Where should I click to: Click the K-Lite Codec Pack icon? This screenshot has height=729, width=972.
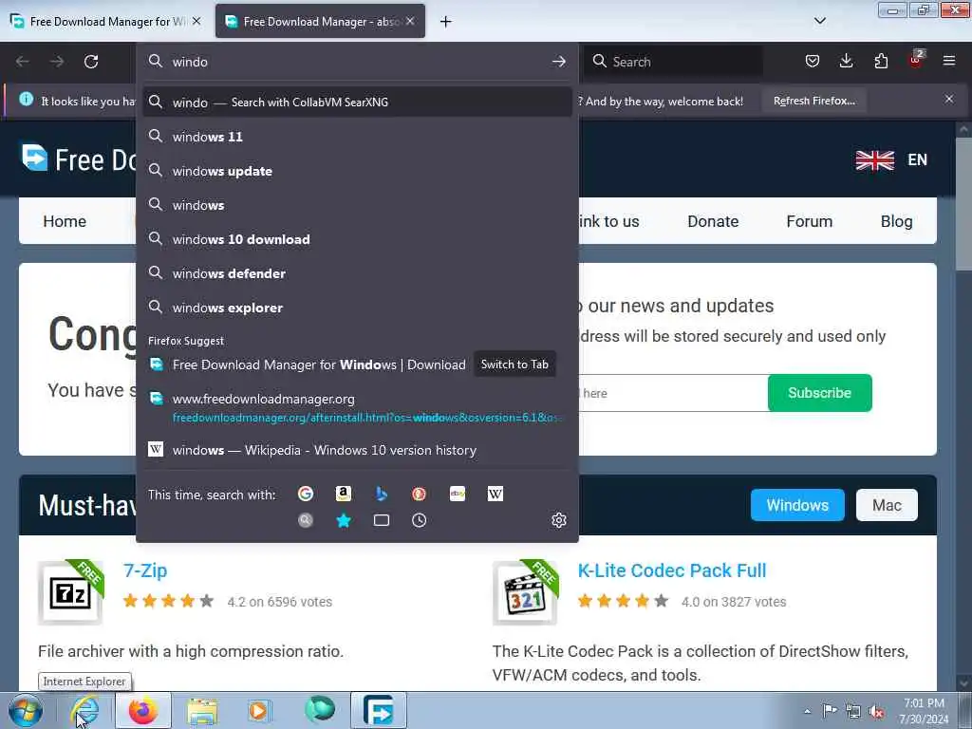click(525, 592)
